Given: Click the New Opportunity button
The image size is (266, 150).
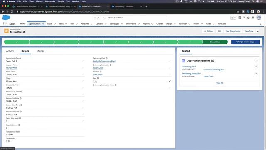Looking at the screenshot, I should (x=233, y=31).
